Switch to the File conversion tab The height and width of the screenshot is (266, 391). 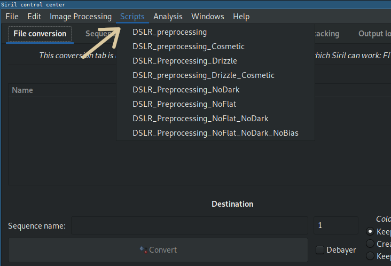pyautogui.click(x=40, y=34)
